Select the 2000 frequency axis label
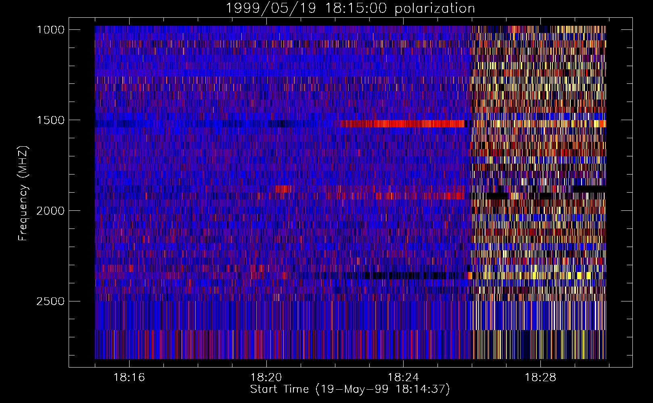 (x=50, y=211)
